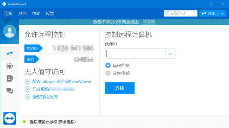The height and width of the screenshot is (128, 229).
Task: Open the 帮助 menu
Action: tap(36, 13)
